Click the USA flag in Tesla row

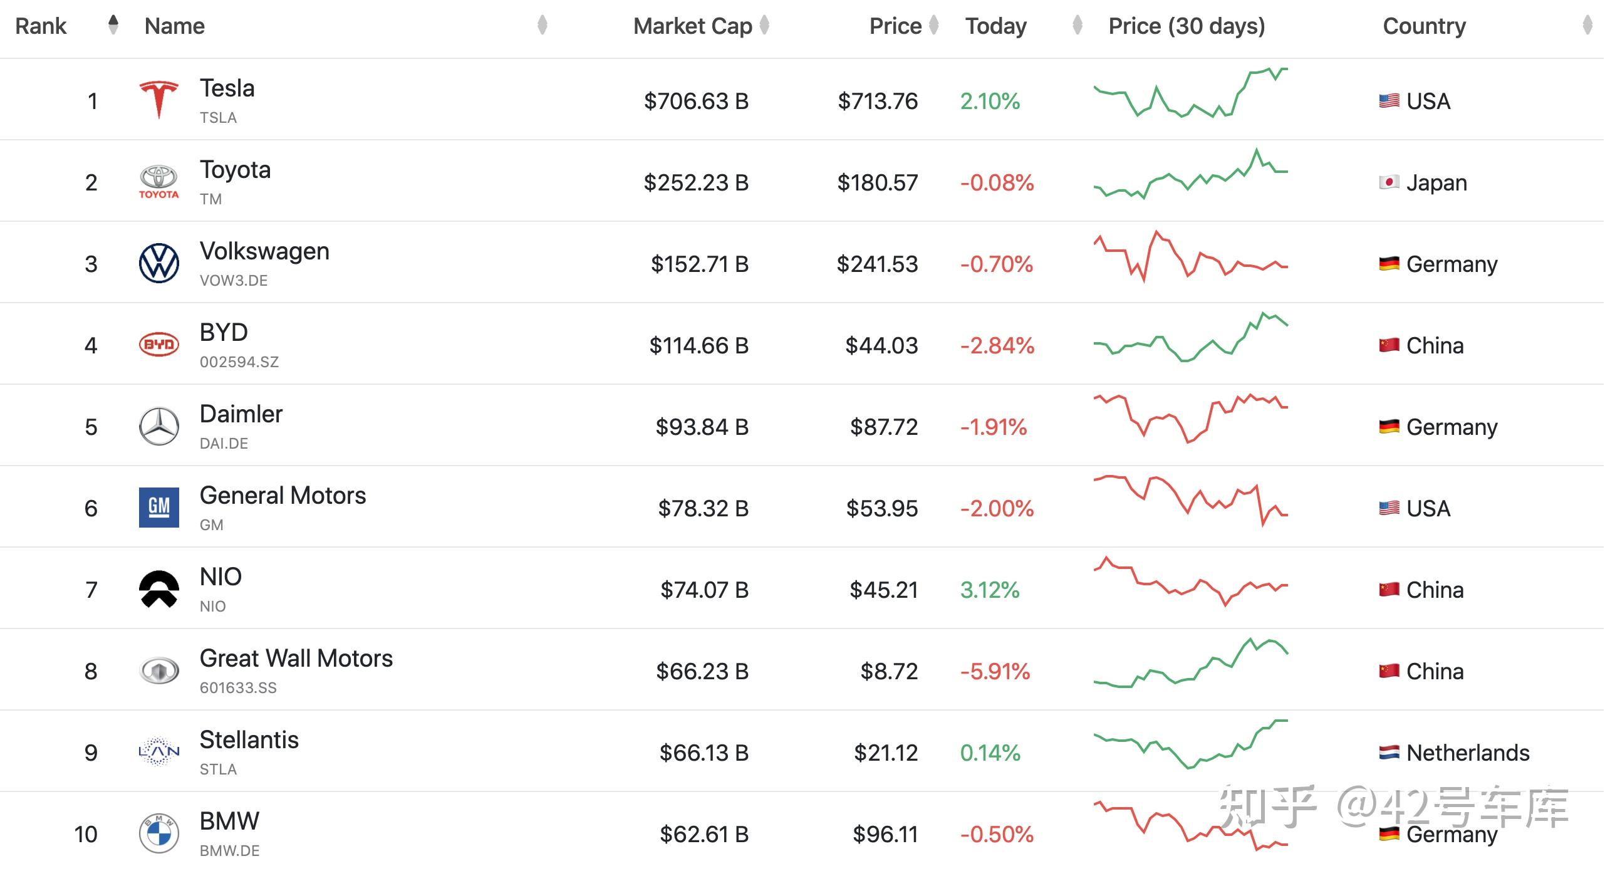[x=1389, y=101]
